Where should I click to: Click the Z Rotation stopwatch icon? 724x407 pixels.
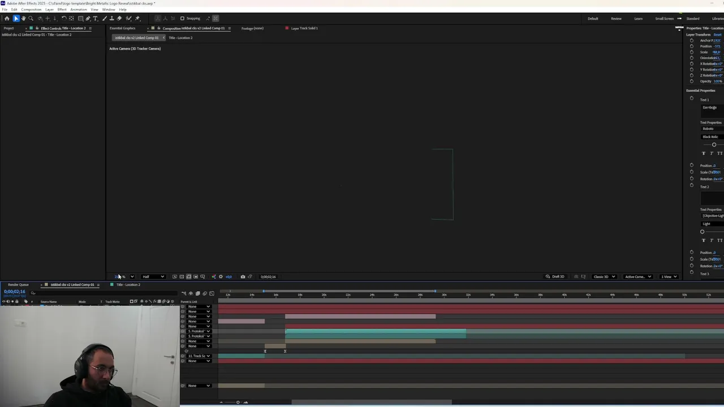click(691, 75)
